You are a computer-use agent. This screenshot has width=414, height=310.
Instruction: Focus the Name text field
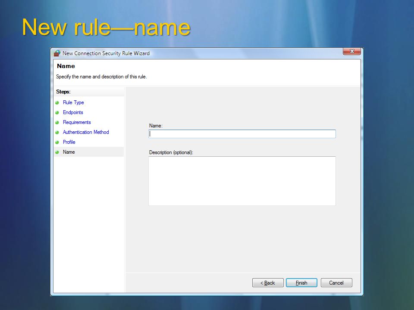(x=242, y=134)
